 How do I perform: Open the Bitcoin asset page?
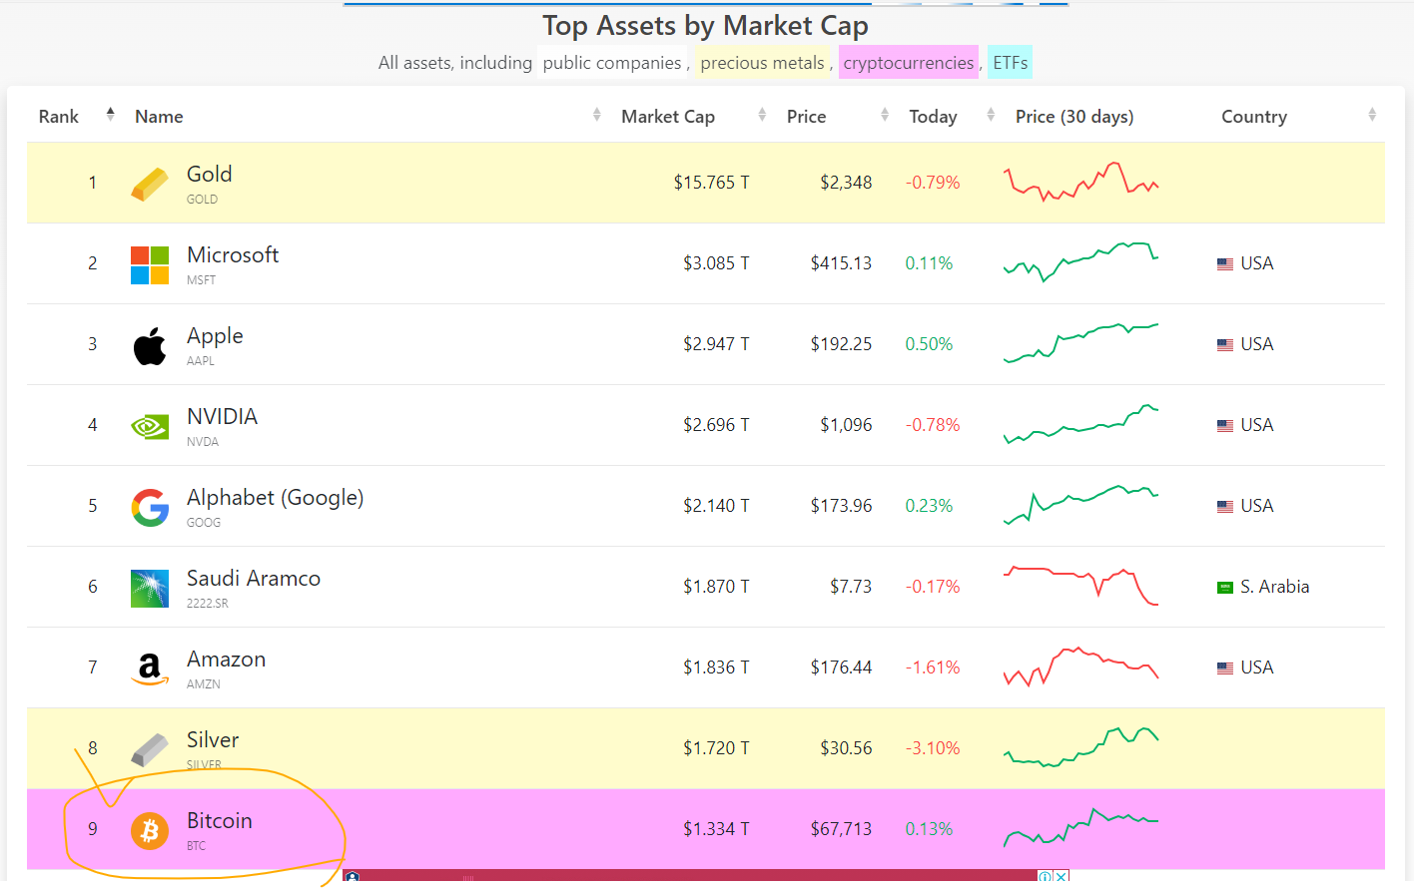click(220, 820)
